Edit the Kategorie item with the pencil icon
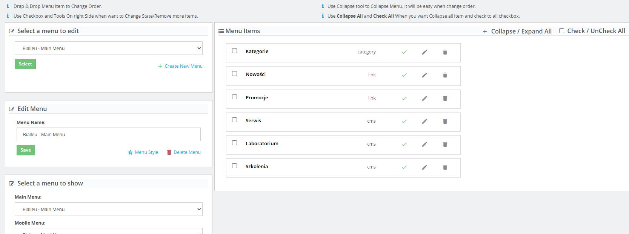This screenshot has height=234, width=629. coord(424,52)
